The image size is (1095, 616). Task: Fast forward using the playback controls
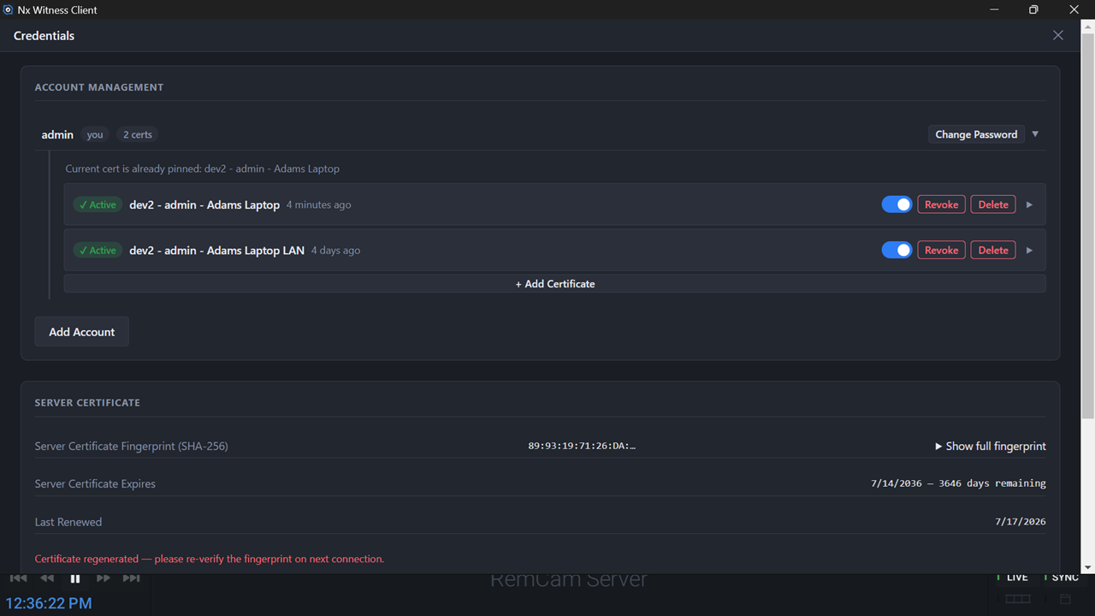pyautogui.click(x=103, y=579)
